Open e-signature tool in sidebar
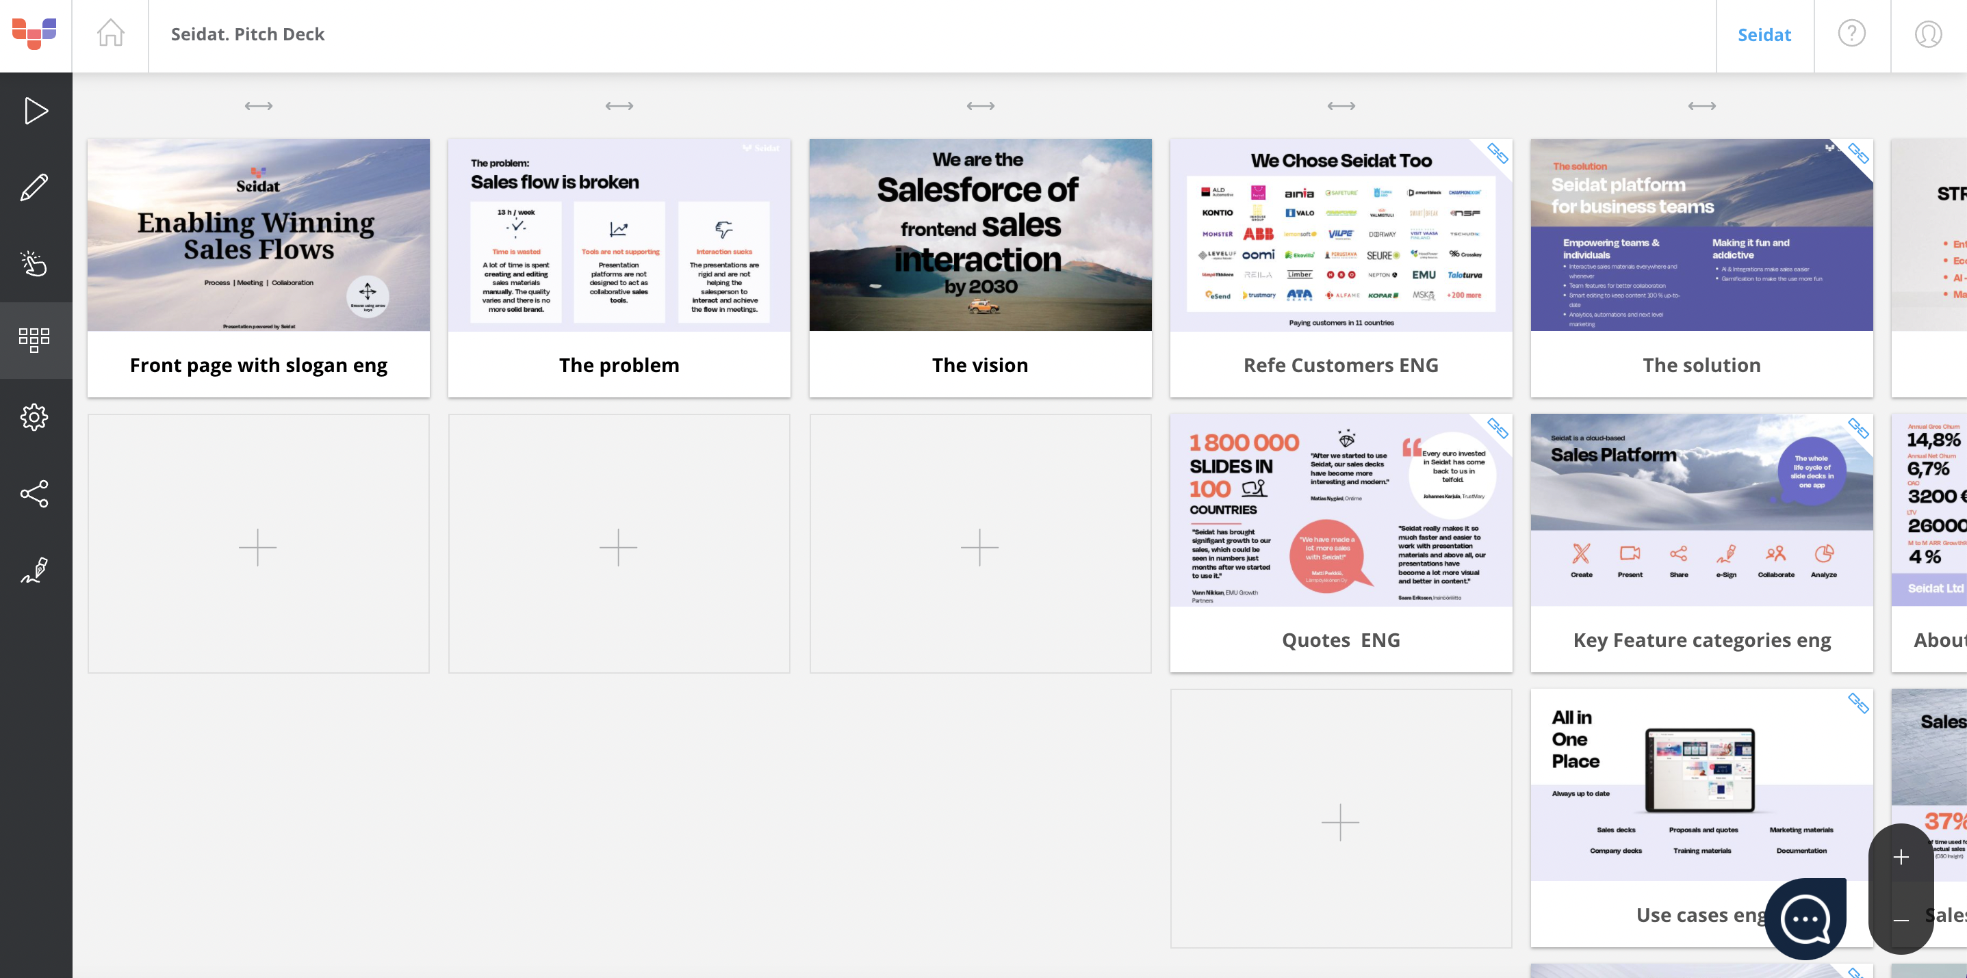This screenshot has width=1967, height=978. coord(34,570)
